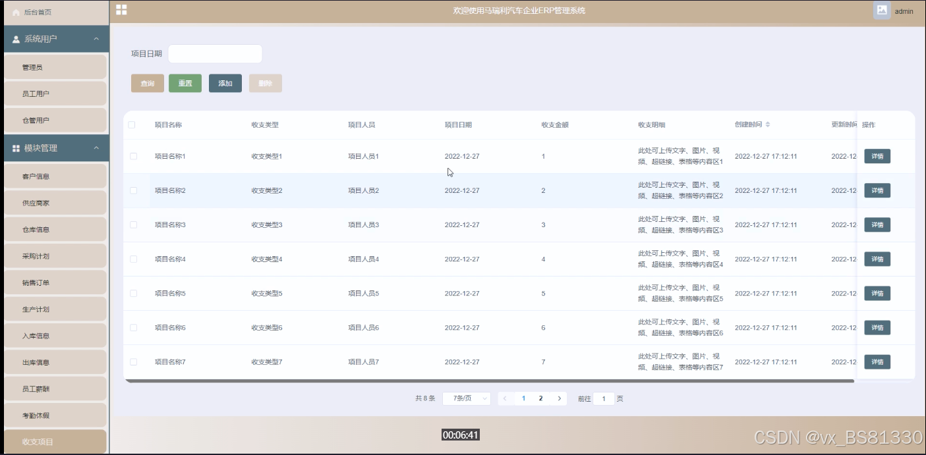
Task: Open the 7条/页 page size dropdown
Action: pos(467,398)
